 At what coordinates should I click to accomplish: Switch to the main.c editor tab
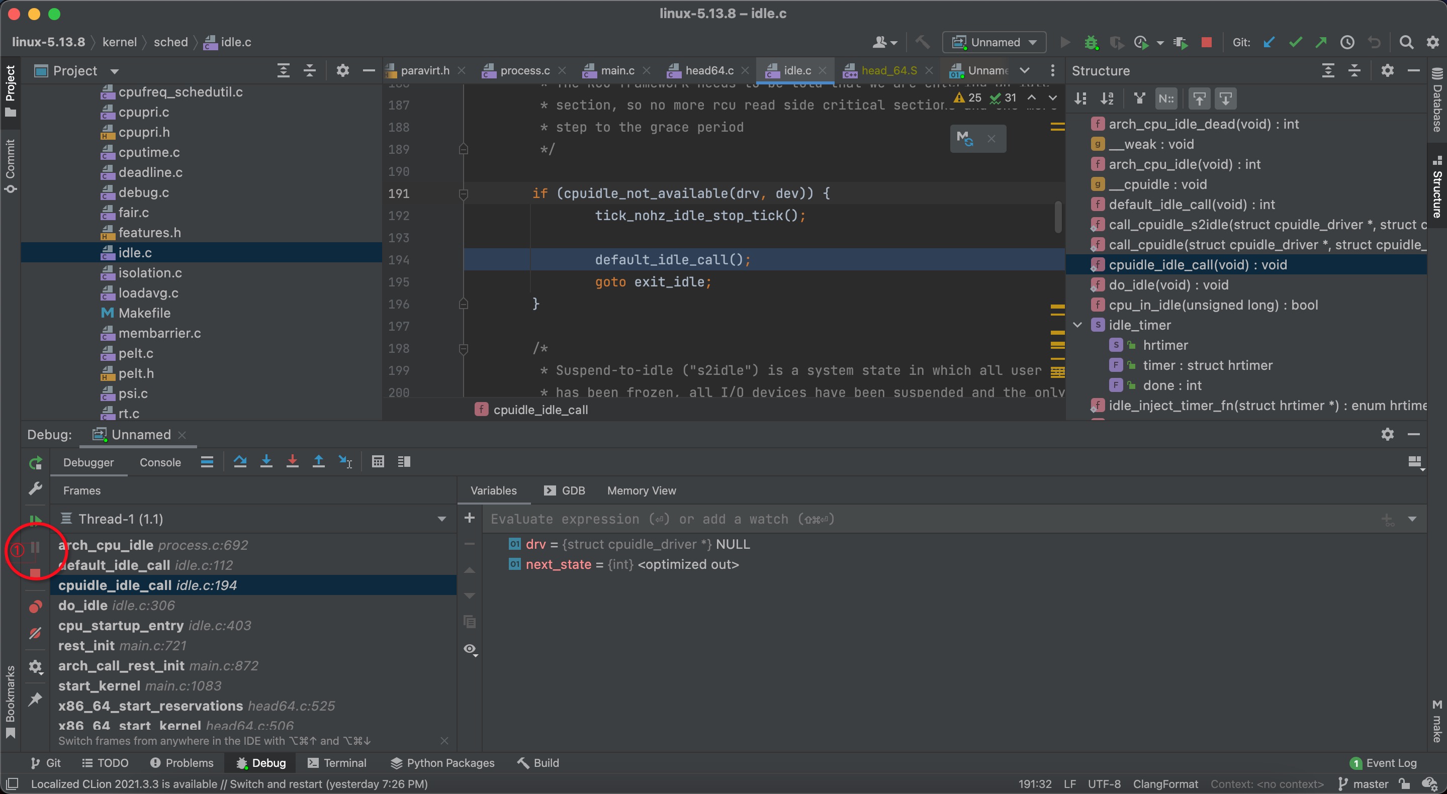point(617,71)
